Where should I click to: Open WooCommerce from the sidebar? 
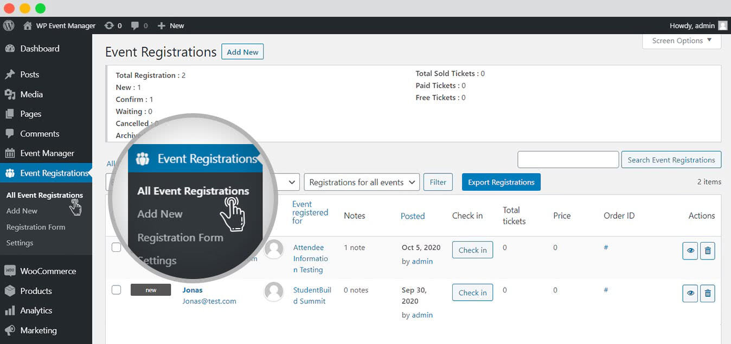[x=48, y=271]
